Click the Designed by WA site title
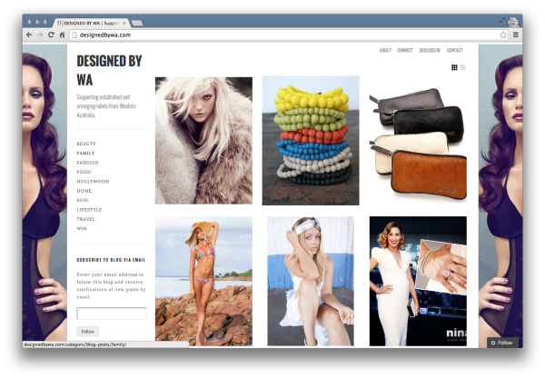This screenshot has width=545, height=379. coord(109,70)
